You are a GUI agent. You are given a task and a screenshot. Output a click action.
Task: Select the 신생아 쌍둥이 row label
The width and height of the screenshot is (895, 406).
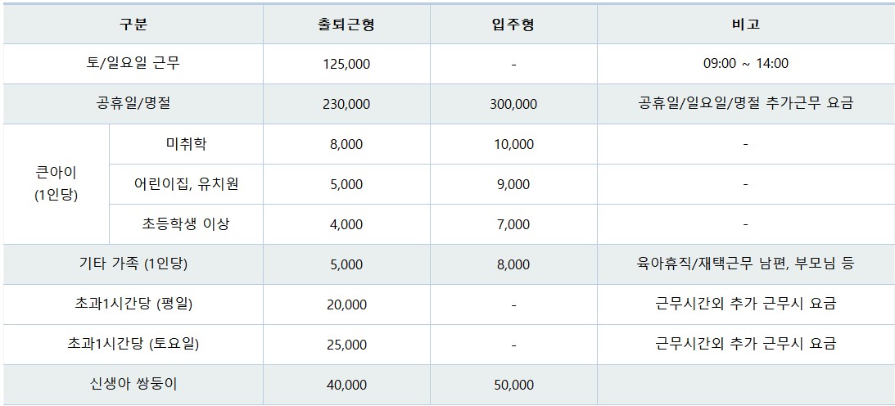pyautogui.click(x=133, y=385)
